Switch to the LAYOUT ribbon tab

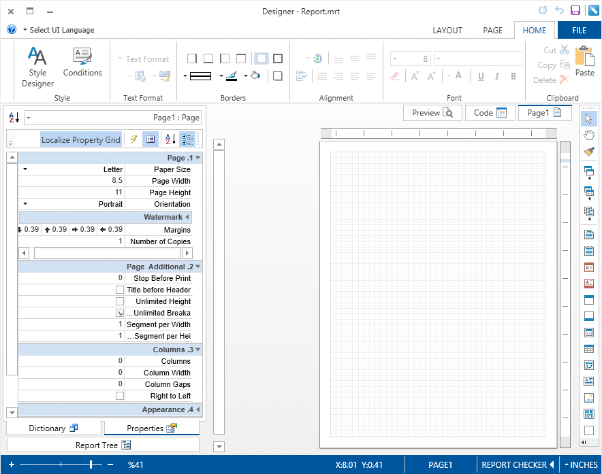click(x=447, y=30)
